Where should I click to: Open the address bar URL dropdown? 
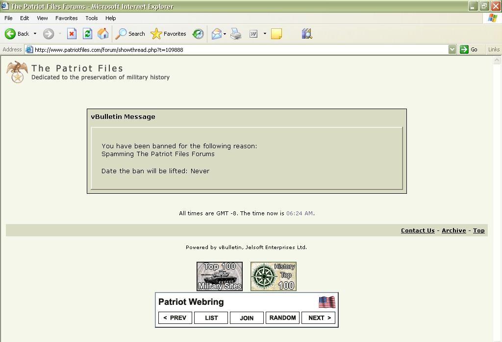(452, 49)
